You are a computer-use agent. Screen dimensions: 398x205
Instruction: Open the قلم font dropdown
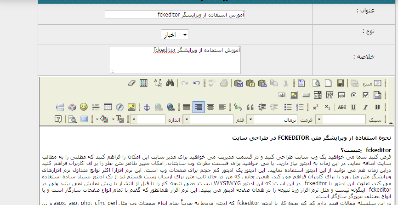coord(208,119)
